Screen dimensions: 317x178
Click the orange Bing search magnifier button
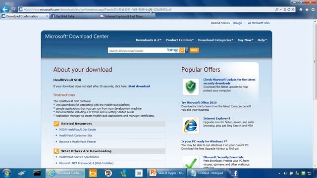182,50
